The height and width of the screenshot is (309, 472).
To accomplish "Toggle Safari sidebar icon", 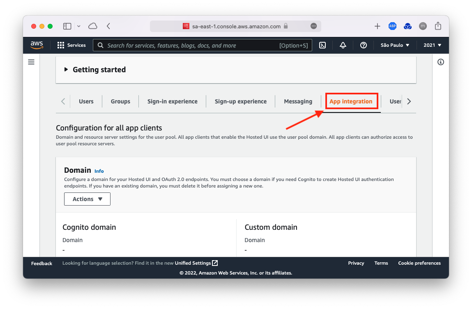I will [x=67, y=26].
